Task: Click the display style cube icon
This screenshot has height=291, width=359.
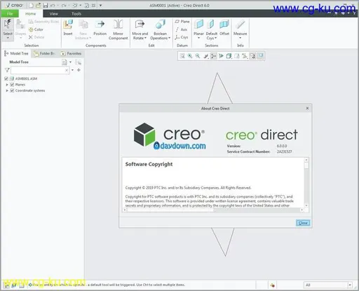Action: 229,56
